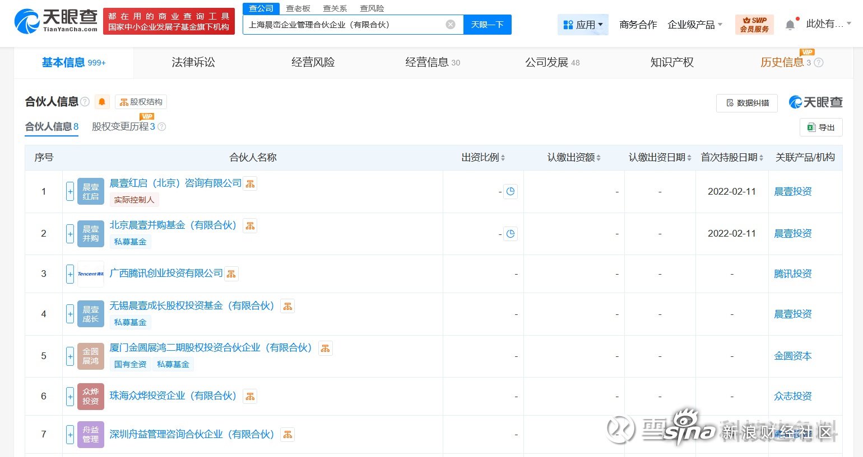The image size is (863, 457).
Task: Expand row 2 北京晨壹并购基金 details
Action: point(70,234)
